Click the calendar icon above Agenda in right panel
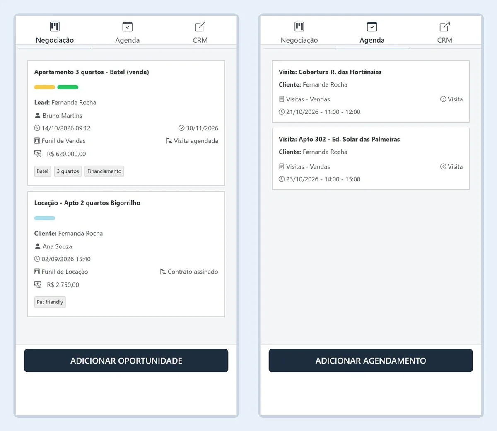 click(372, 26)
